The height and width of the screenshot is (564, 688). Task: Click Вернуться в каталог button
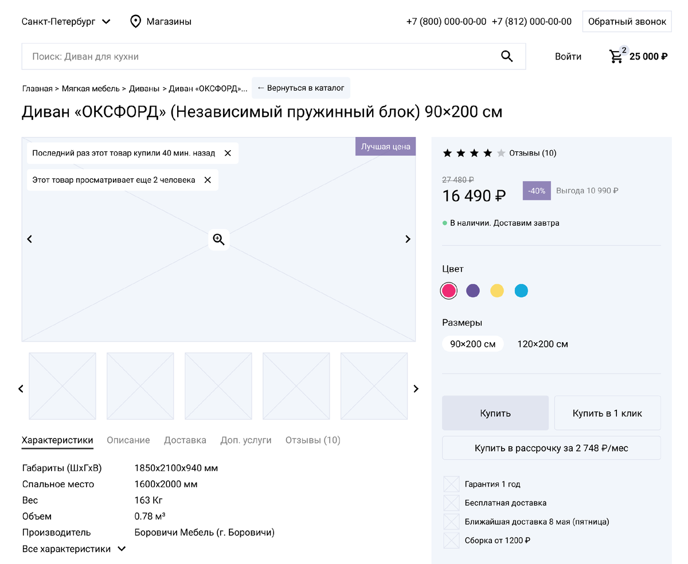coord(301,88)
